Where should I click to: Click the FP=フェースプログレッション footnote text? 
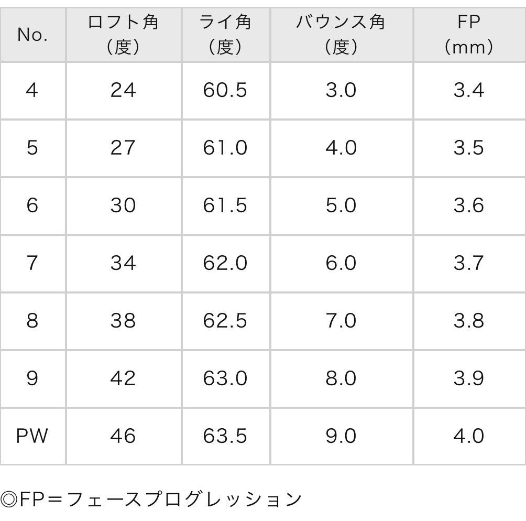152,499
